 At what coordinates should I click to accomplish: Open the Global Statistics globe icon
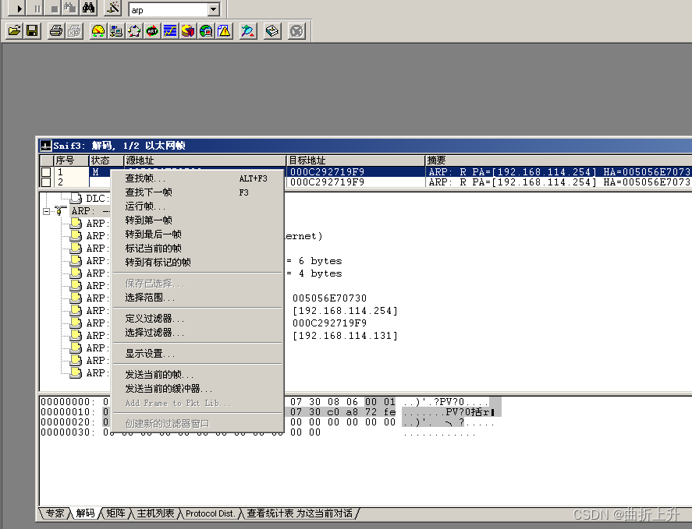tap(206, 31)
